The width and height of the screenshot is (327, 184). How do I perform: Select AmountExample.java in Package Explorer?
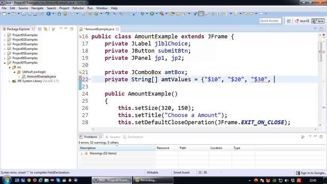pos(41,76)
